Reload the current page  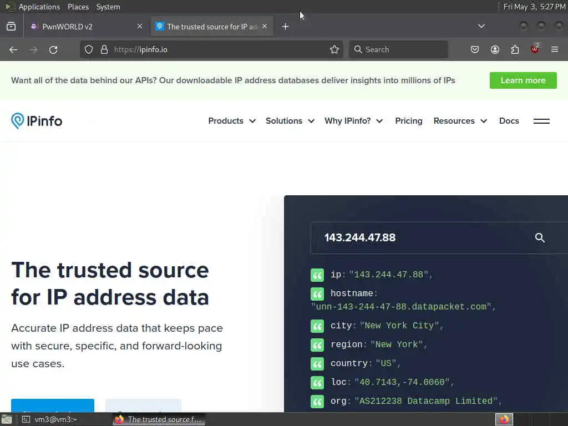(53, 49)
